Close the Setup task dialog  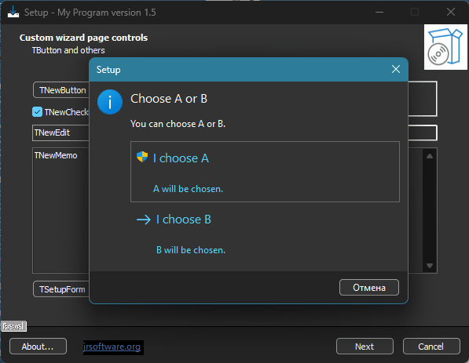click(396, 69)
